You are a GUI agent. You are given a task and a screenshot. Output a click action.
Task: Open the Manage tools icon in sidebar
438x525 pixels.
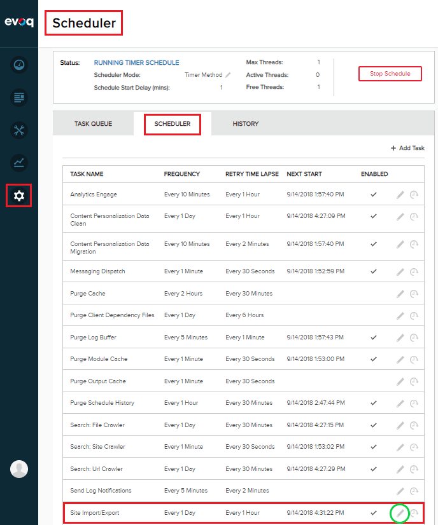(19, 130)
